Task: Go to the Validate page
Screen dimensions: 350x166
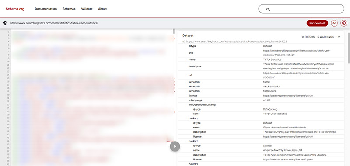Action: click(x=87, y=9)
